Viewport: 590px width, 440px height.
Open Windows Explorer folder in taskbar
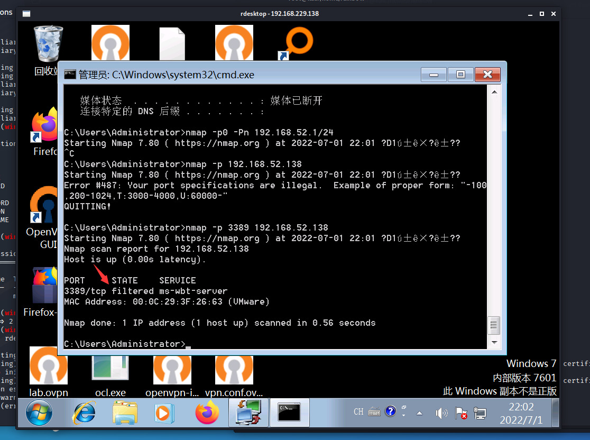coord(125,412)
